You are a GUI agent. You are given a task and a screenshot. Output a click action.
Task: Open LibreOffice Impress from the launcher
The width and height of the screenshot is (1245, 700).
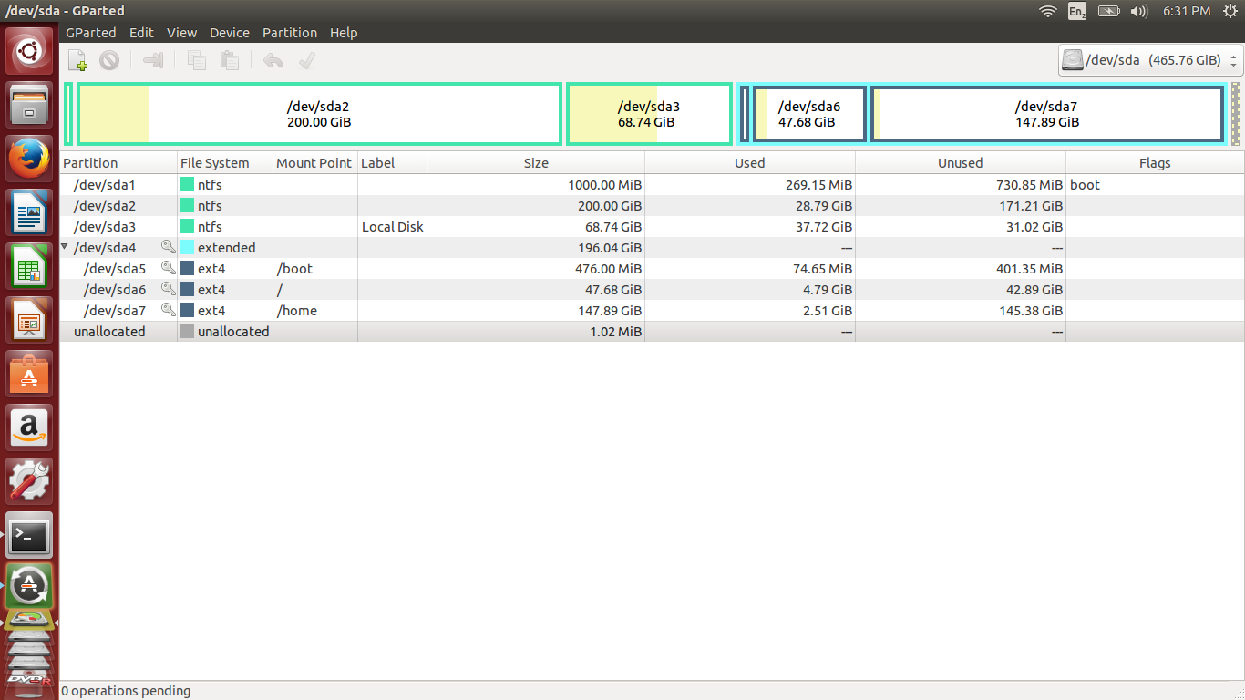pyautogui.click(x=30, y=320)
